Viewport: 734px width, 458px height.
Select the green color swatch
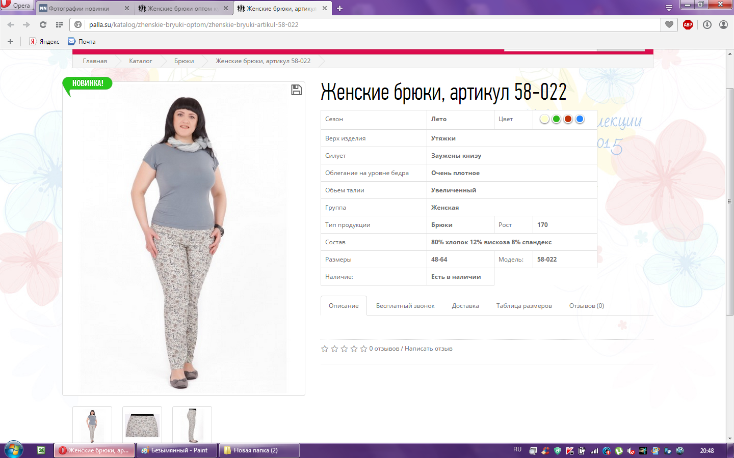(x=556, y=119)
